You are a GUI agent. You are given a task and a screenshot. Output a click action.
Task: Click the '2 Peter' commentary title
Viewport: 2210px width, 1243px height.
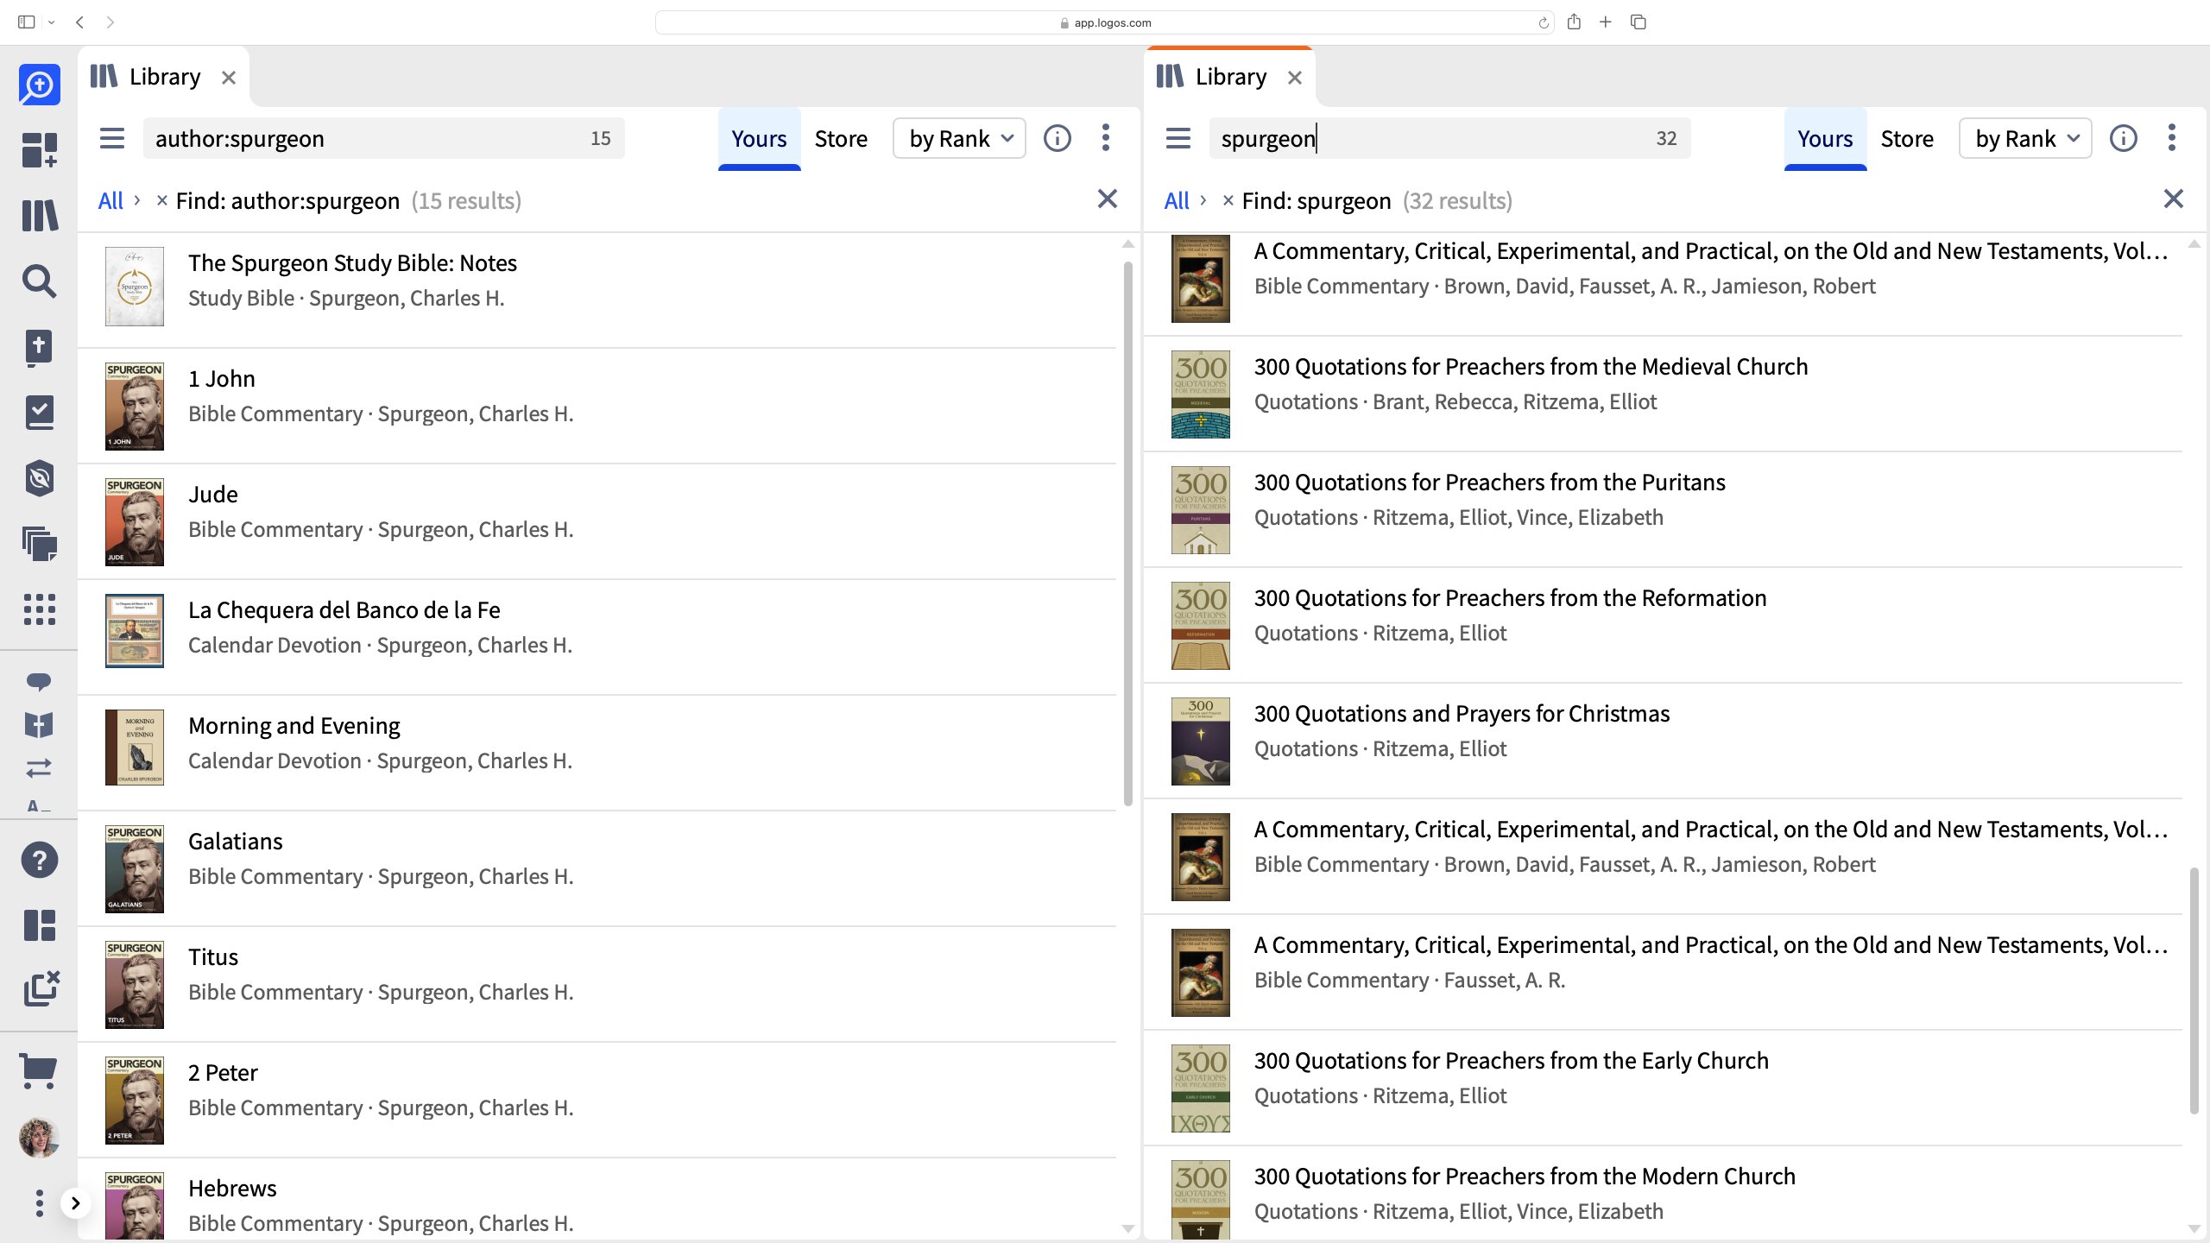[223, 1072]
